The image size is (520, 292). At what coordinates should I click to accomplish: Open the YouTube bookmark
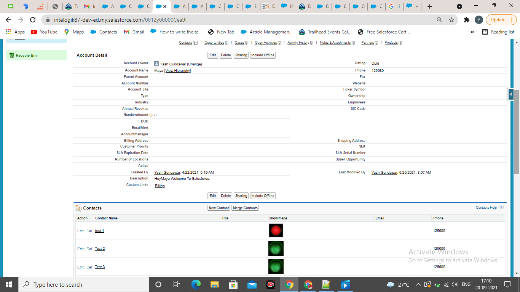pyautogui.click(x=44, y=32)
